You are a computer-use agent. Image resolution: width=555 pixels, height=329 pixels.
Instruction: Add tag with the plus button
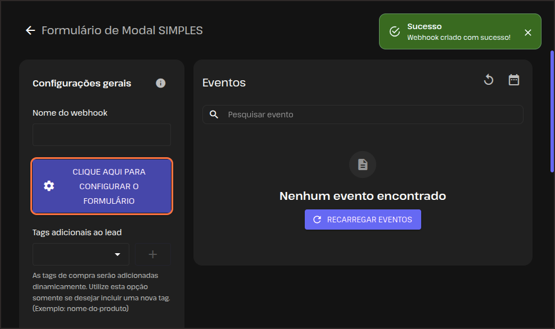(152, 254)
